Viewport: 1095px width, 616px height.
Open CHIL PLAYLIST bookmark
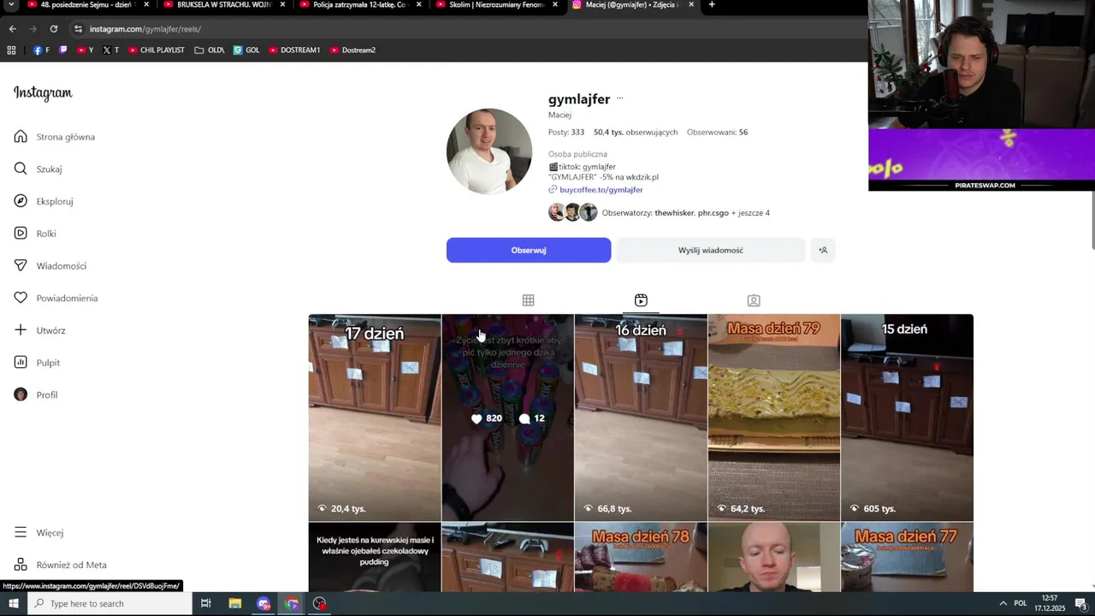tap(157, 50)
